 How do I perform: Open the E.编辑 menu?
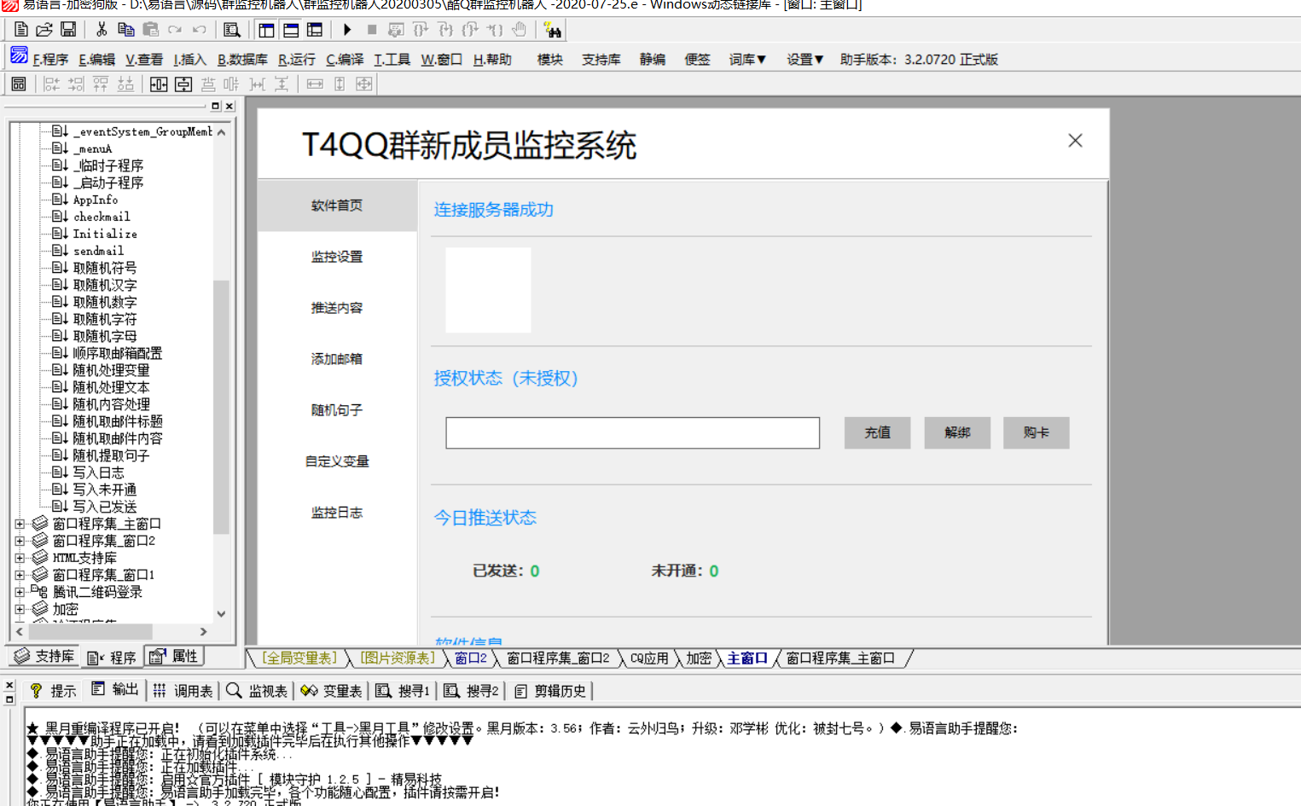(96, 60)
